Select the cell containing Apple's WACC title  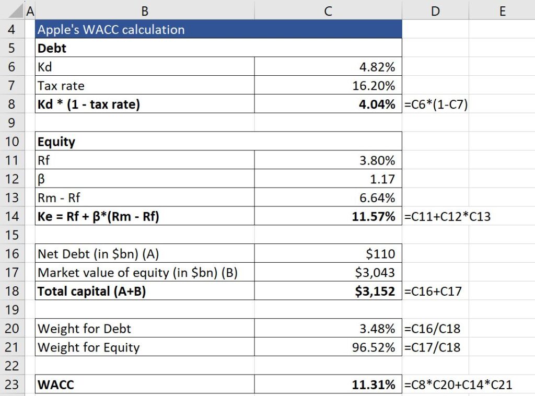[144, 30]
